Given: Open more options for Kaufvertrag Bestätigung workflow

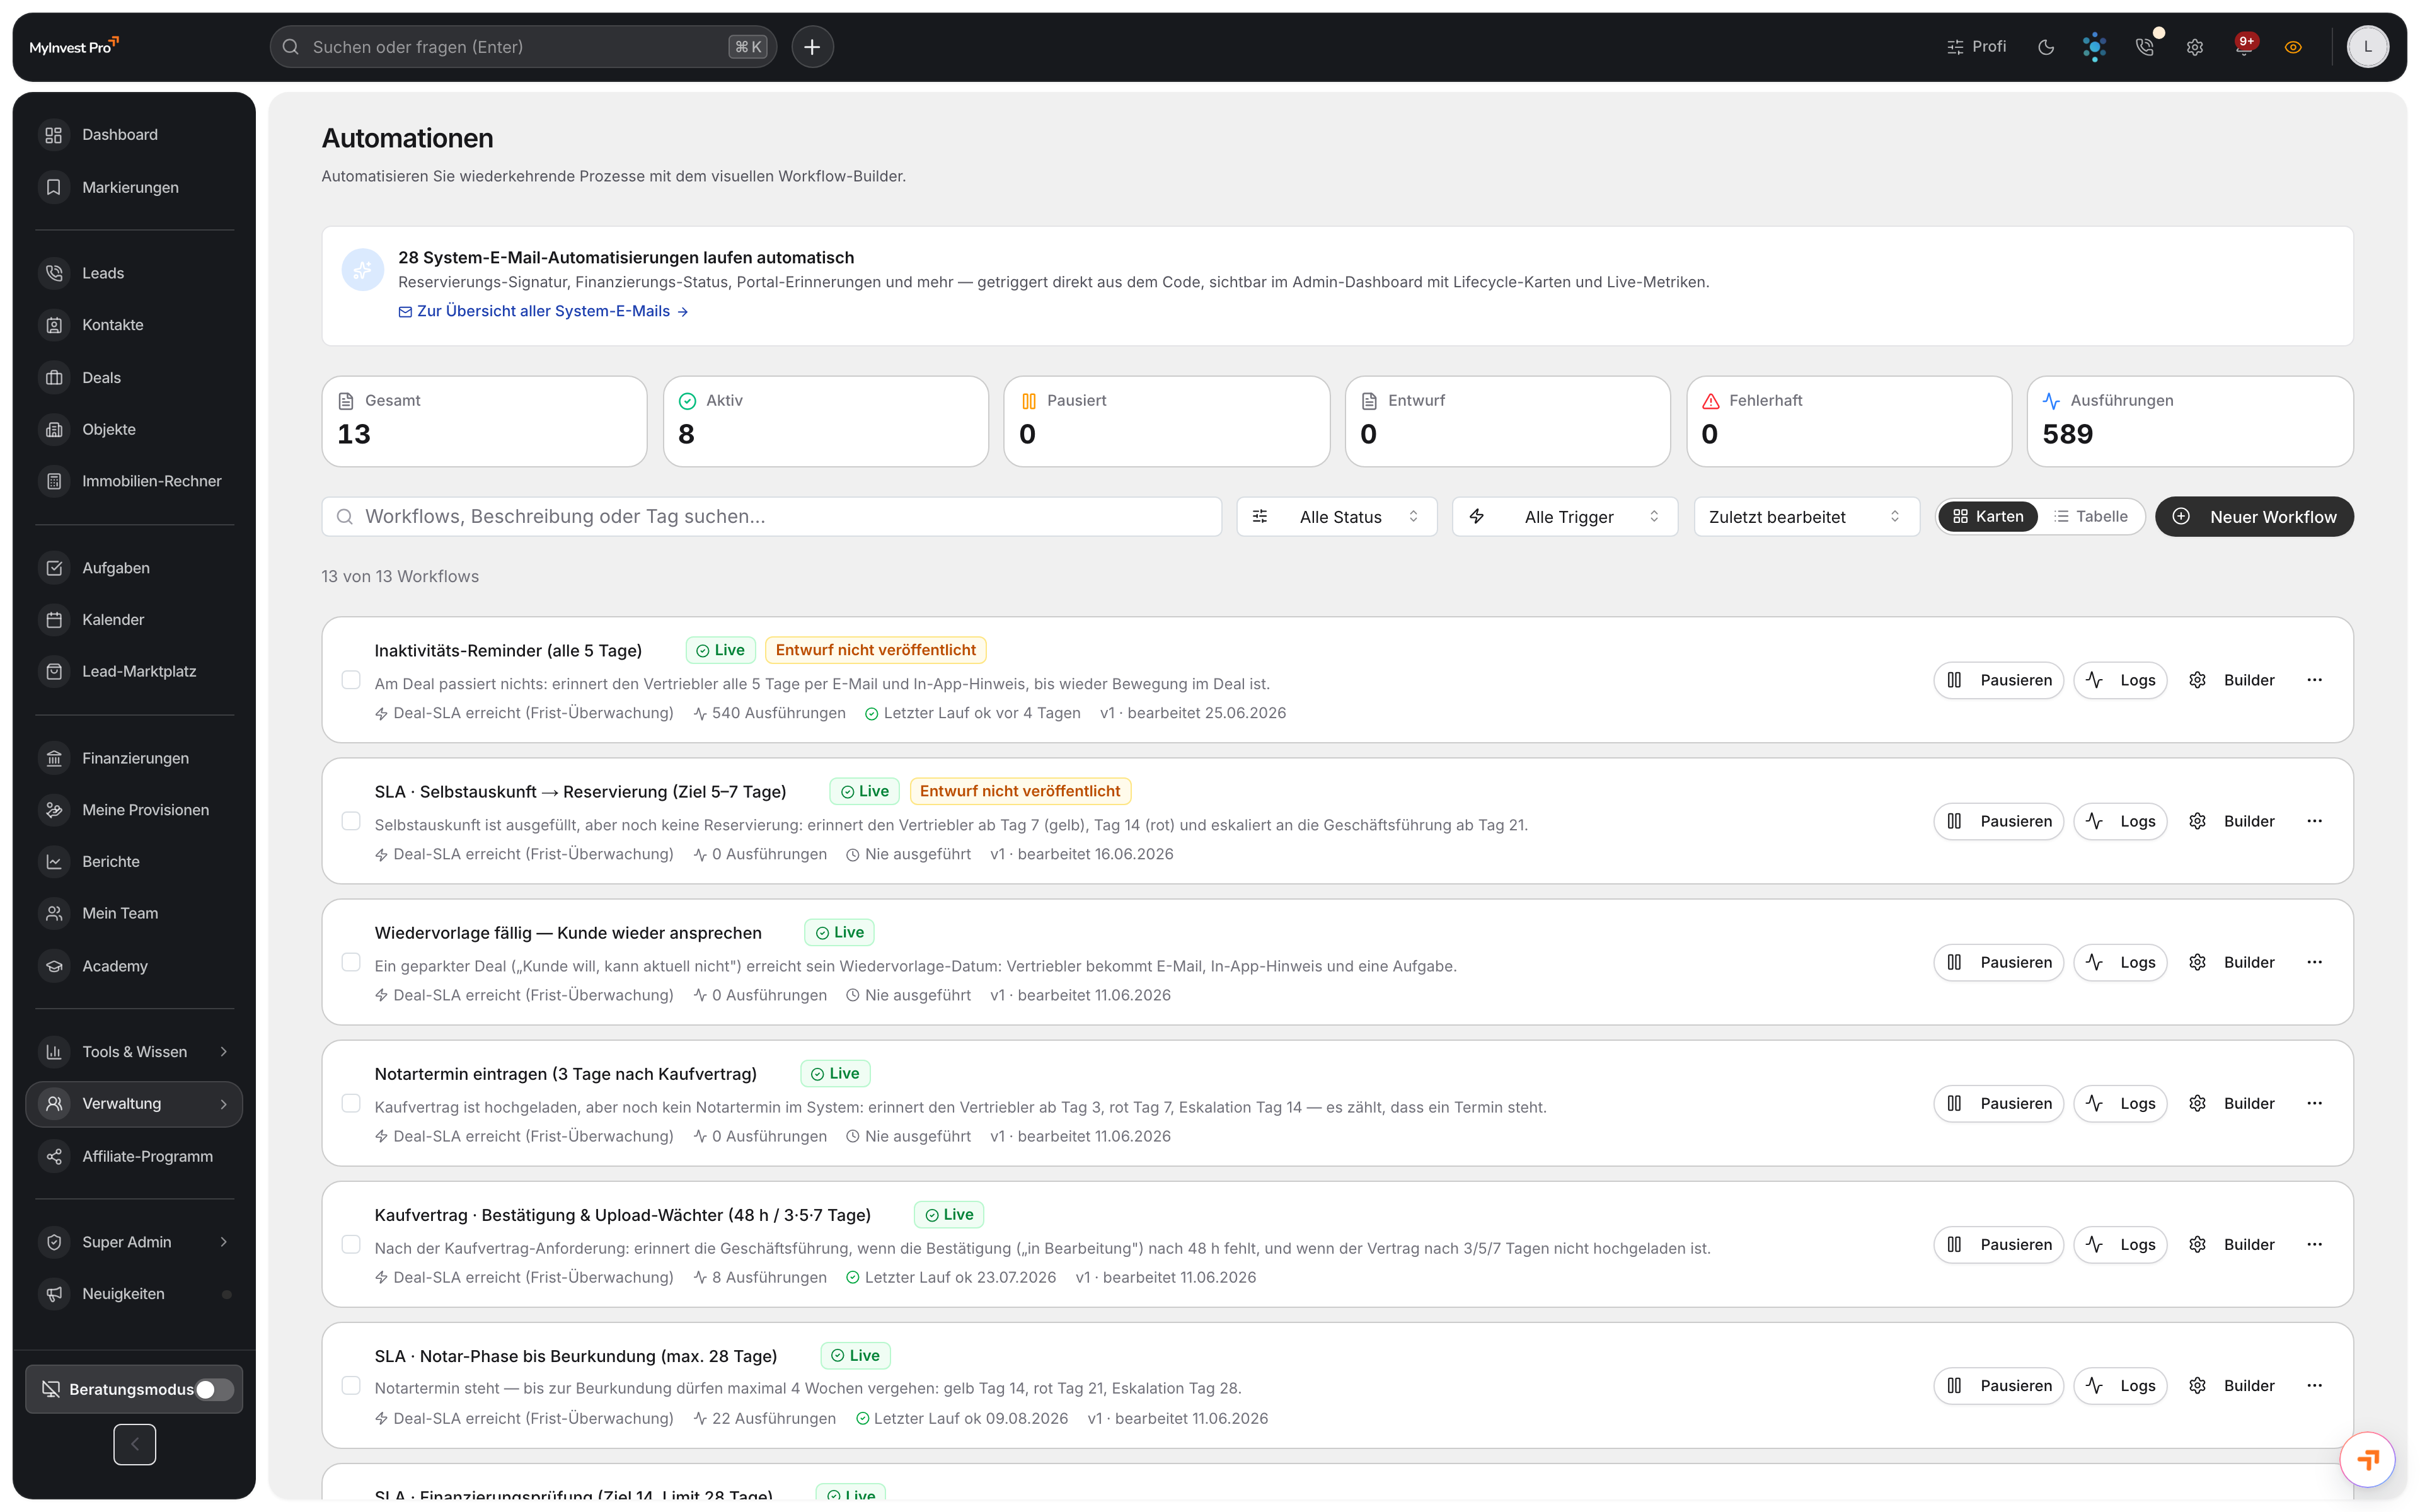Looking at the screenshot, I should coord(2314,1244).
